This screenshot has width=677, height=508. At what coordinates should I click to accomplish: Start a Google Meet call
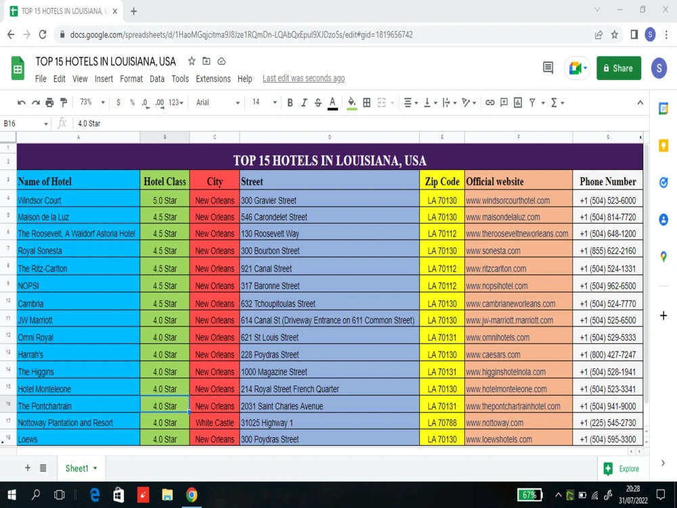(577, 68)
